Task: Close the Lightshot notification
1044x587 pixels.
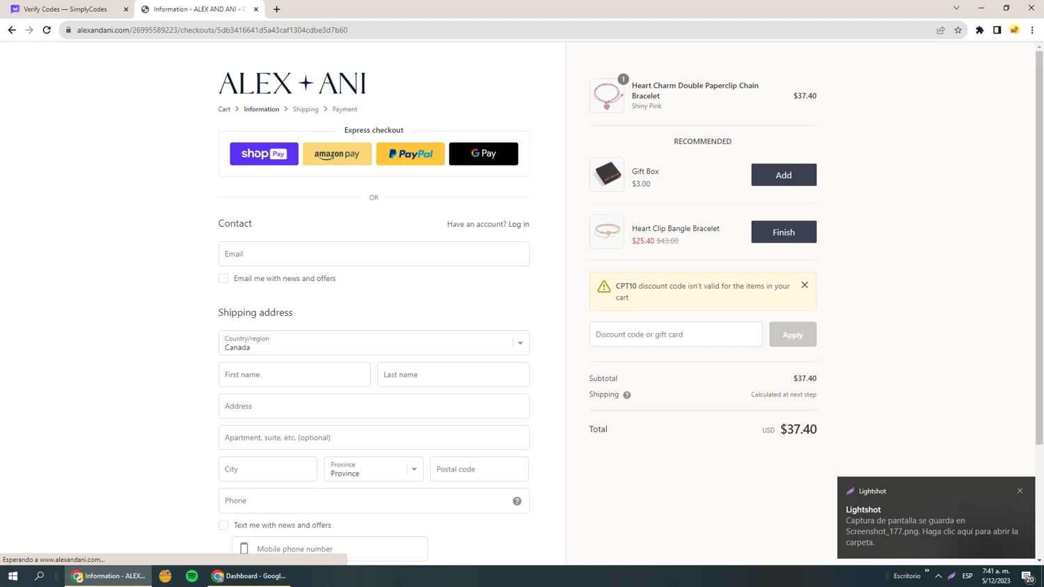Action: point(1020,491)
